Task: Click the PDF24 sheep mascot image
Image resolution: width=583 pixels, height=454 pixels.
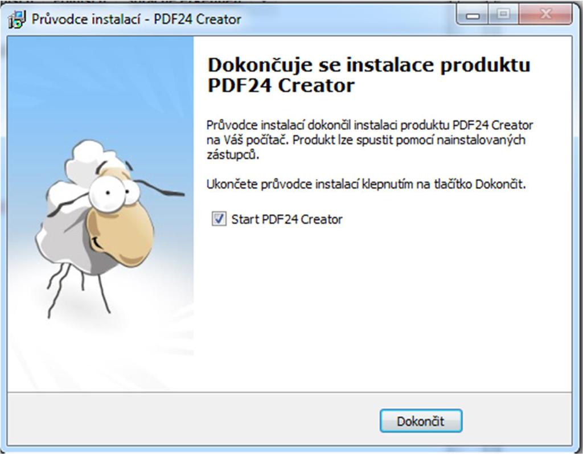Action: pos(110,228)
